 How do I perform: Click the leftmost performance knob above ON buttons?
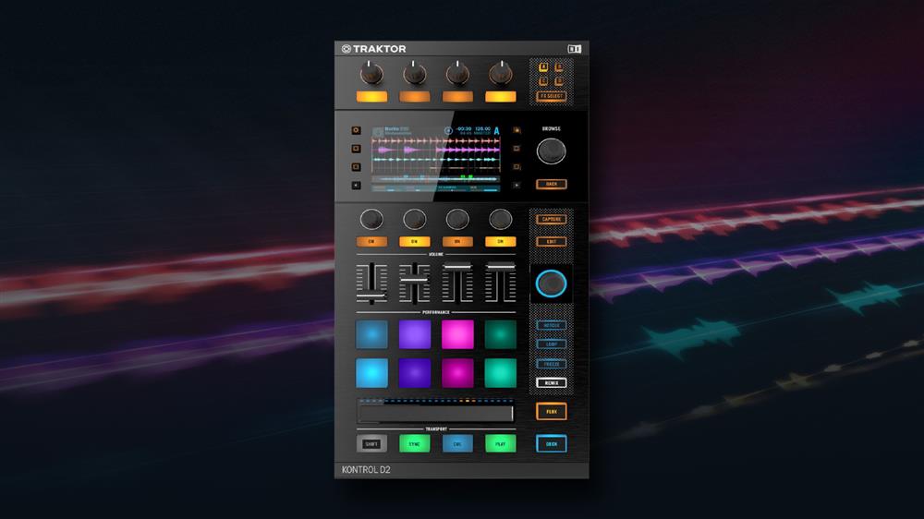tap(371, 219)
